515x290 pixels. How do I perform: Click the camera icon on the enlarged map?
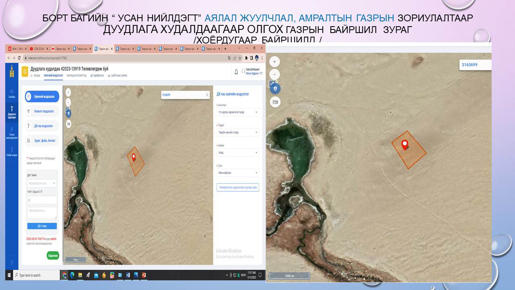click(275, 102)
